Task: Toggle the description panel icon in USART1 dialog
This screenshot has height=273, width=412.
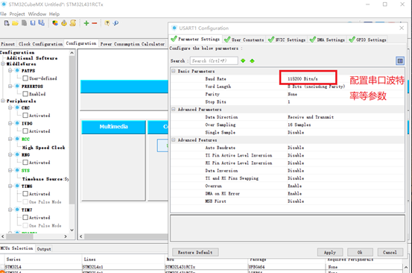Action: click(x=400, y=61)
